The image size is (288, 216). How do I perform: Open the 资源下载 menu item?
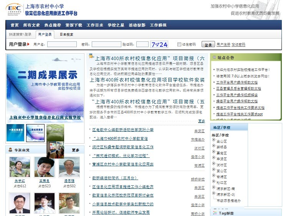point(73,25)
